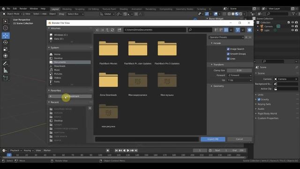
Task: Select the Transform tool in left toolbar
Action: pyautogui.click(x=5, y=56)
